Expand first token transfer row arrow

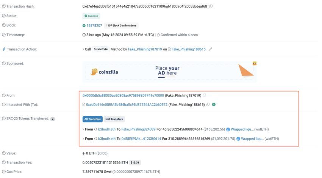coord(83,129)
